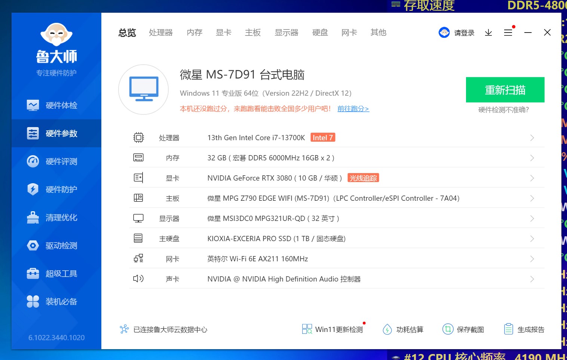The image size is (567, 360).
Task: Expand the 处理器 Core i7-13700K row
Action: (x=532, y=138)
